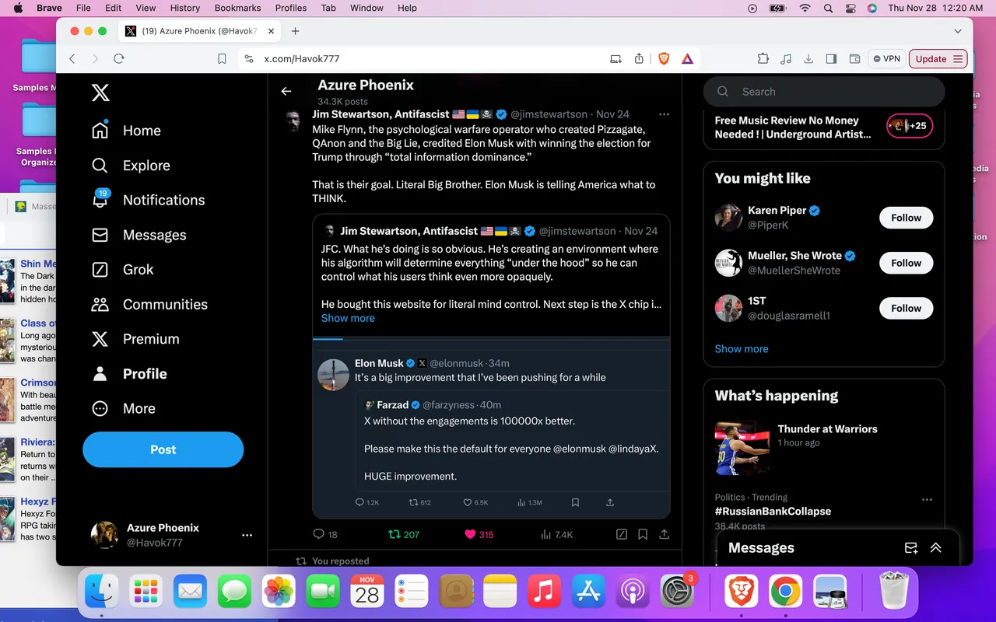Open Explore search in the sidebar
The width and height of the screenshot is (996, 622).
(131, 166)
